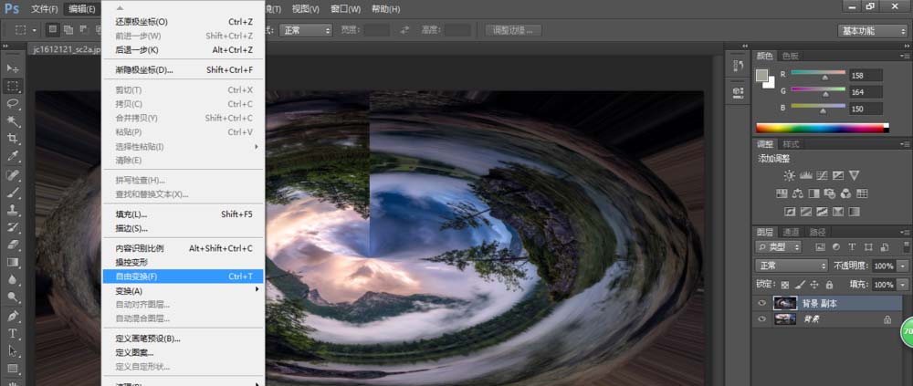Select the Pen tool
Viewport: 913px width, 386px height.
13,316
